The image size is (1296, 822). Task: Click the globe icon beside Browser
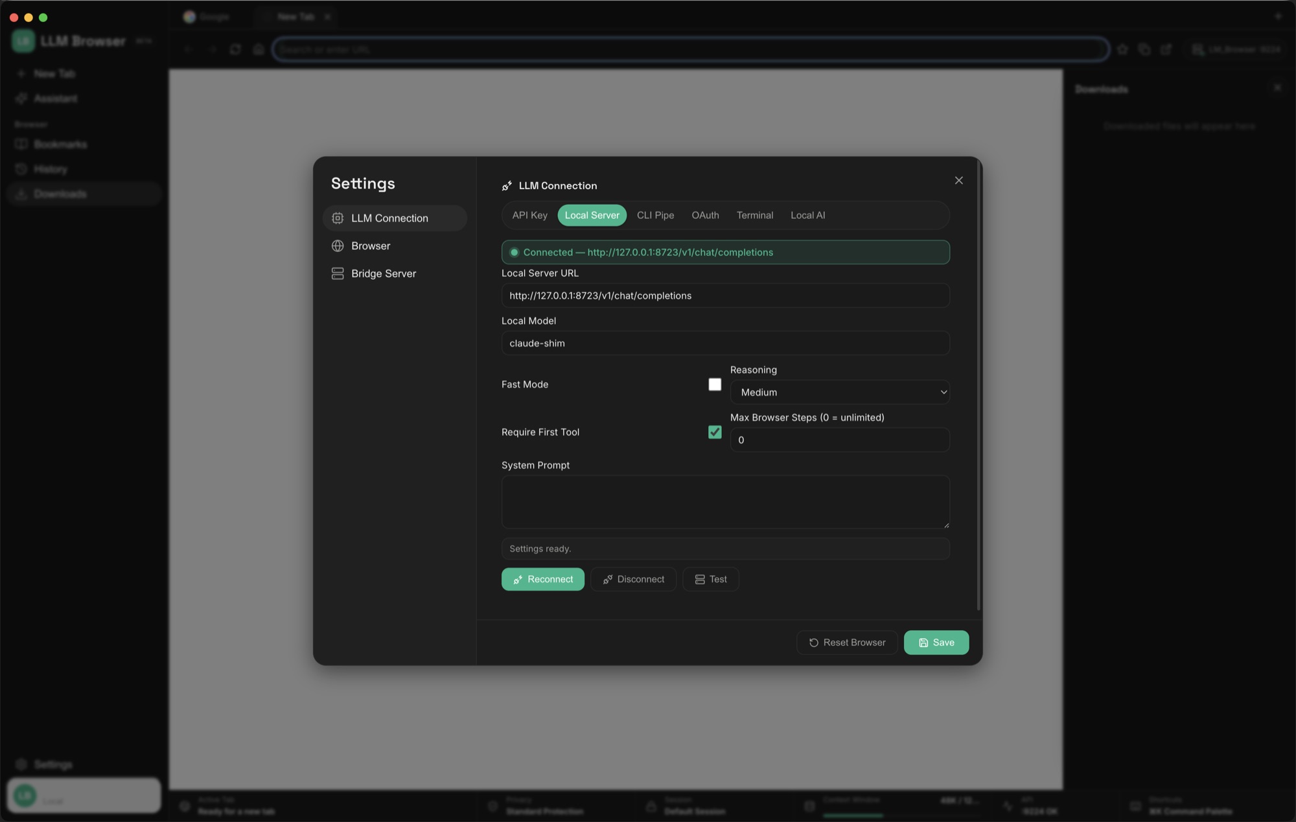pyautogui.click(x=338, y=246)
